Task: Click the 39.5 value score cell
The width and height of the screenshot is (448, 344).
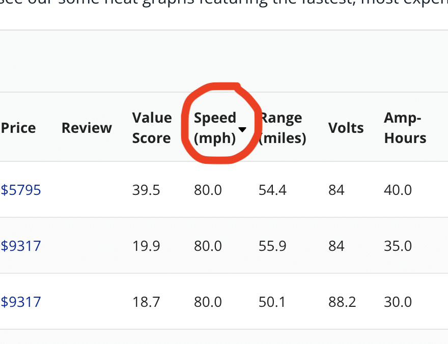Action: (x=146, y=190)
